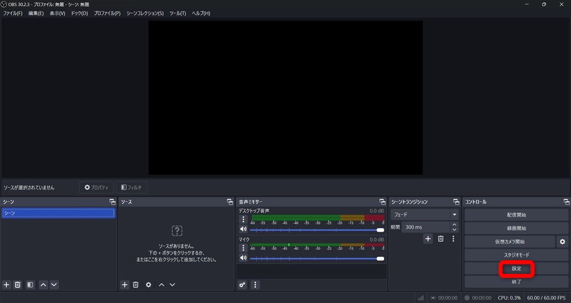Mute マイク speaker icon
The height and width of the screenshot is (303, 571).
tap(243, 258)
